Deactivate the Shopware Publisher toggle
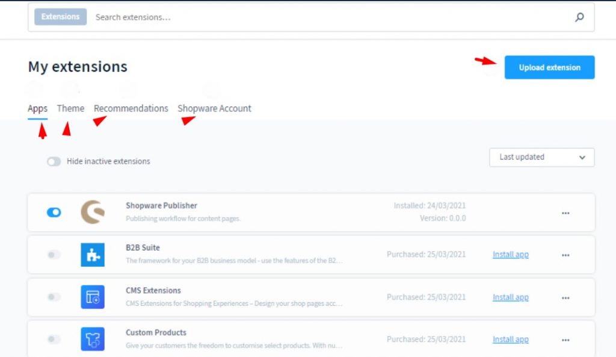This screenshot has width=616, height=357. coord(54,213)
